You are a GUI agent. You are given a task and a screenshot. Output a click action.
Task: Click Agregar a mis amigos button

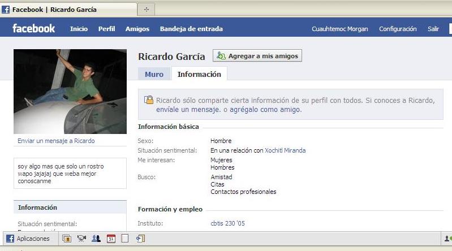tap(257, 56)
